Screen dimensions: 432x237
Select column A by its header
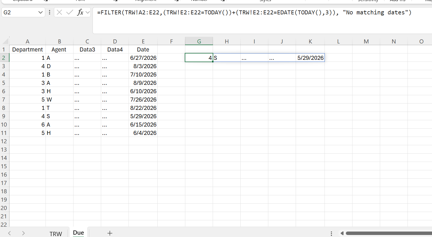click(x=27, y=41)
